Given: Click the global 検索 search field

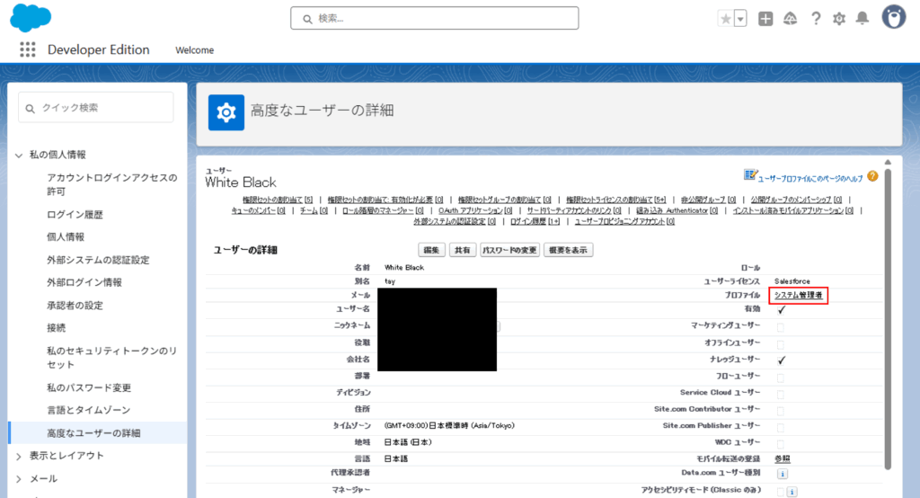Looking at the screenshot, I should [434, 18].
